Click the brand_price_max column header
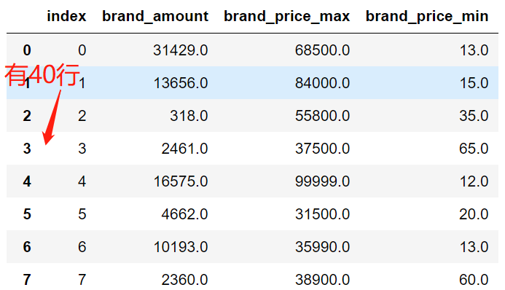This screenshot has width=505, height=290. point(286,17)
